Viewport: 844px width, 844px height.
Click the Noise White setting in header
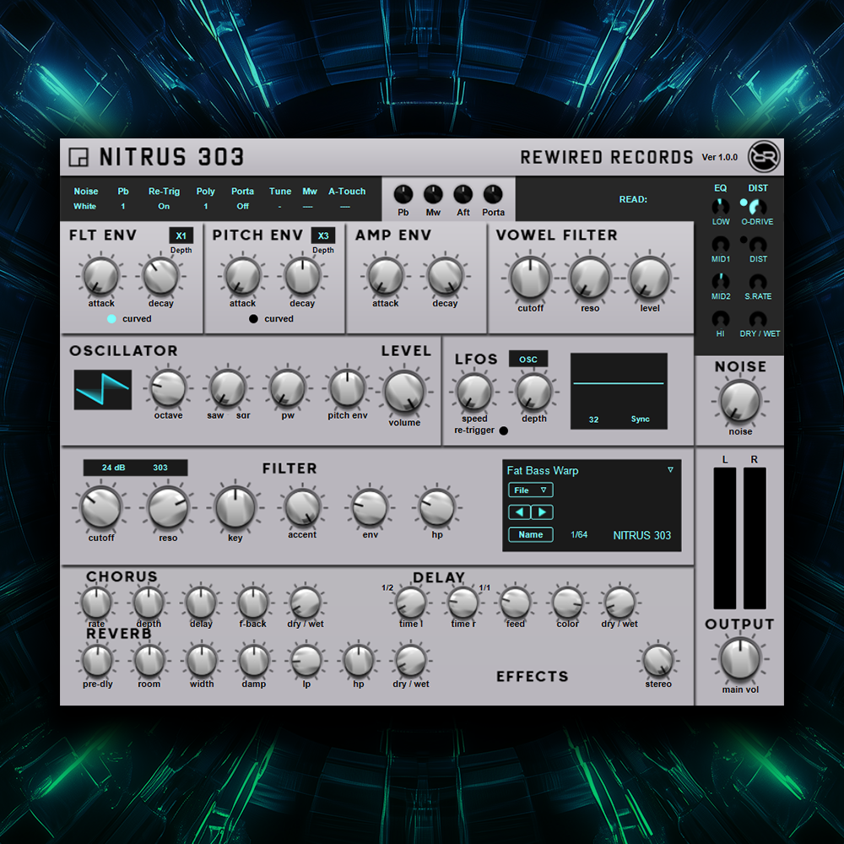(x=85, y=206)
